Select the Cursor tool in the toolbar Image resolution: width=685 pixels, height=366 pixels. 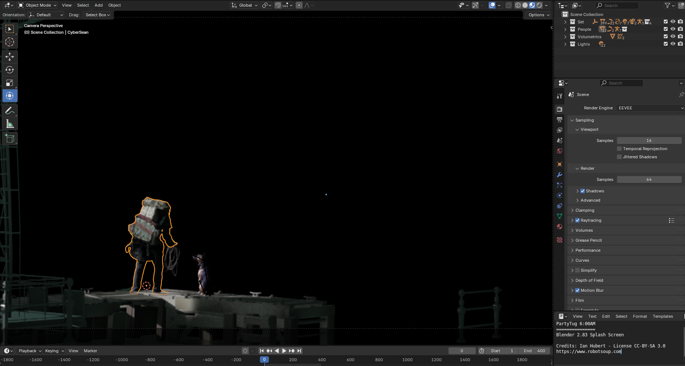click(10, 42)
